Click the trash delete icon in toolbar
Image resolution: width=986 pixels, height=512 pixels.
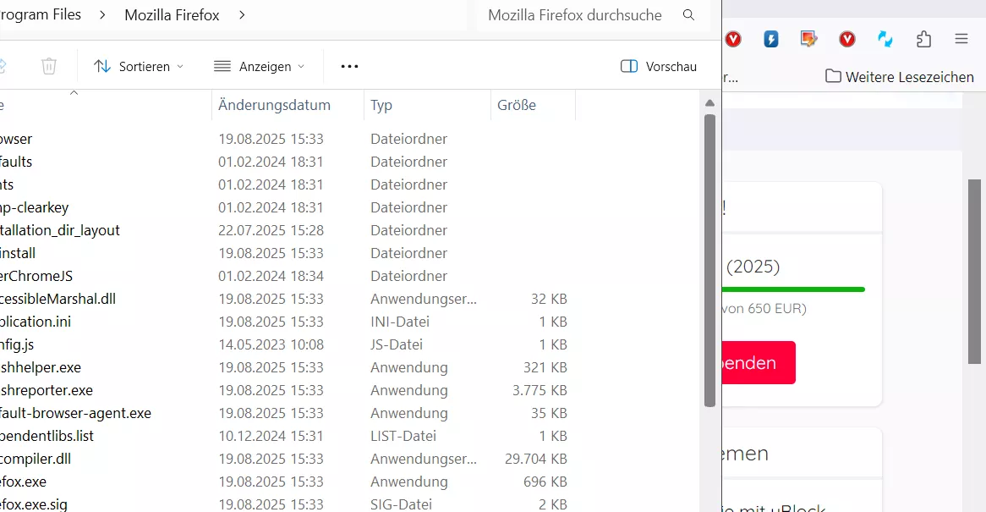[49, 66]
